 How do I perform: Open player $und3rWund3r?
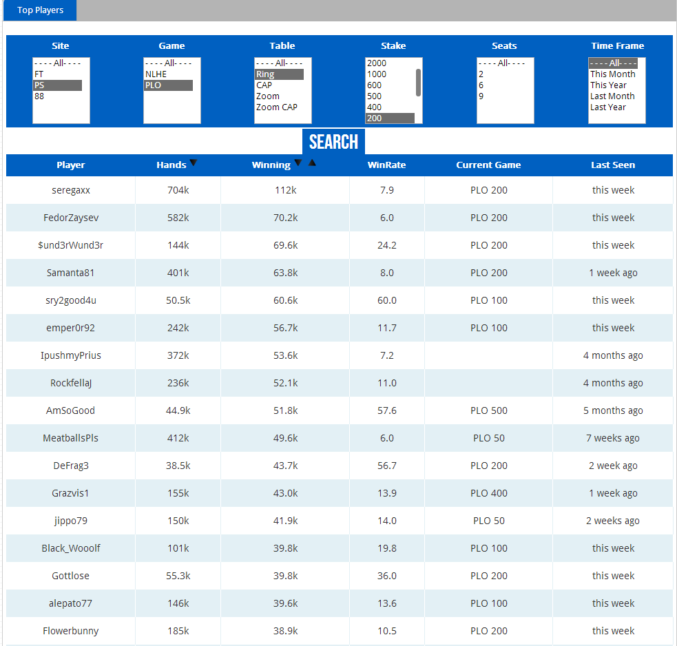(x=71, y=245)
